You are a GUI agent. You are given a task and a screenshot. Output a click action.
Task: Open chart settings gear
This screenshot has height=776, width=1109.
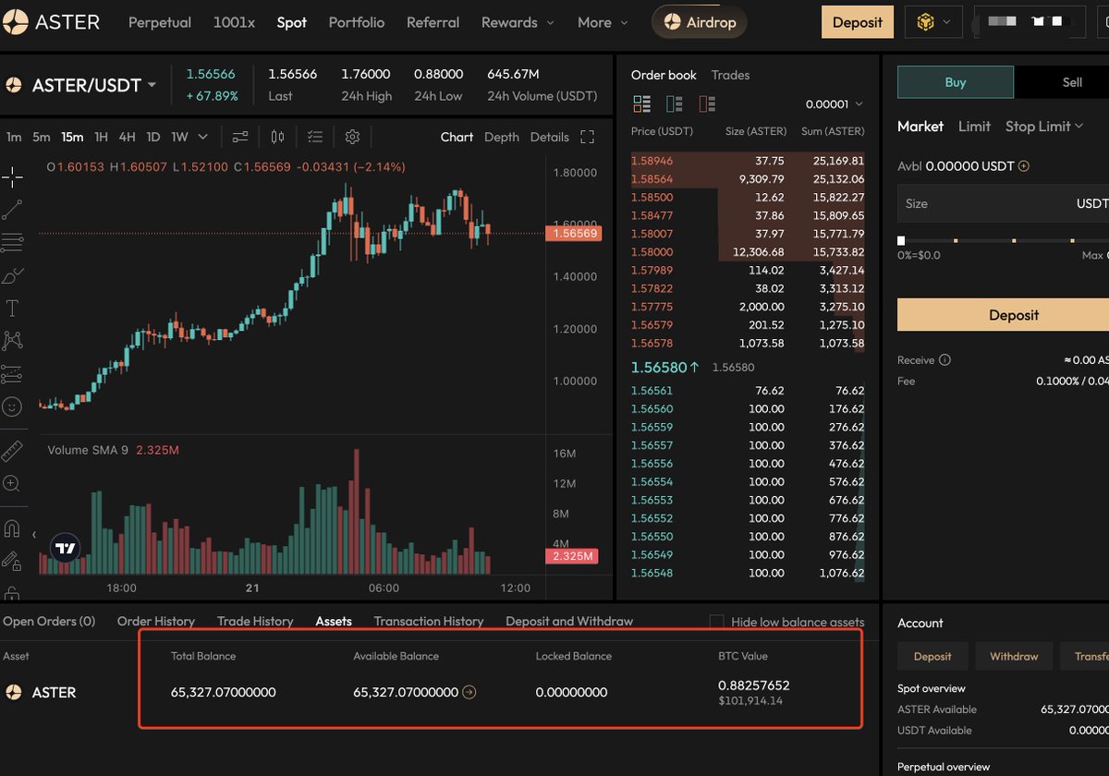(352, 137)
